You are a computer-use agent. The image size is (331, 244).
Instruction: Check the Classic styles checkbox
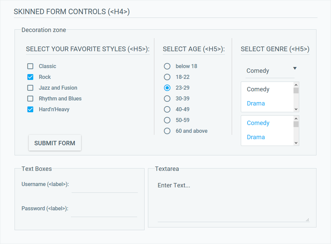click(30, 66)
